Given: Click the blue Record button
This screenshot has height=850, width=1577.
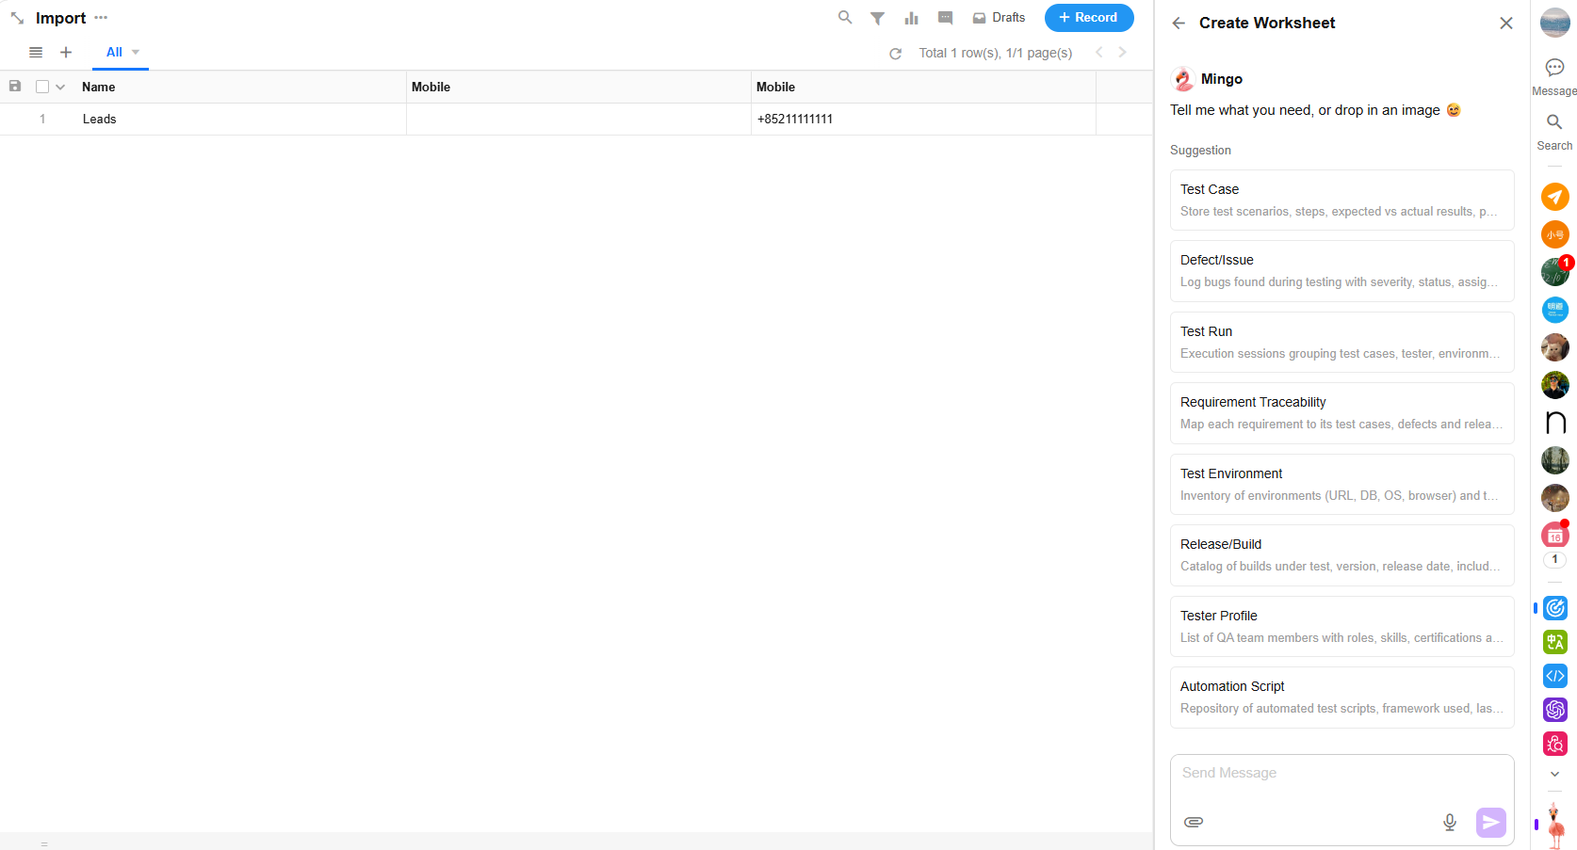Looking at the screenshot, I should tap(1088, 18).
